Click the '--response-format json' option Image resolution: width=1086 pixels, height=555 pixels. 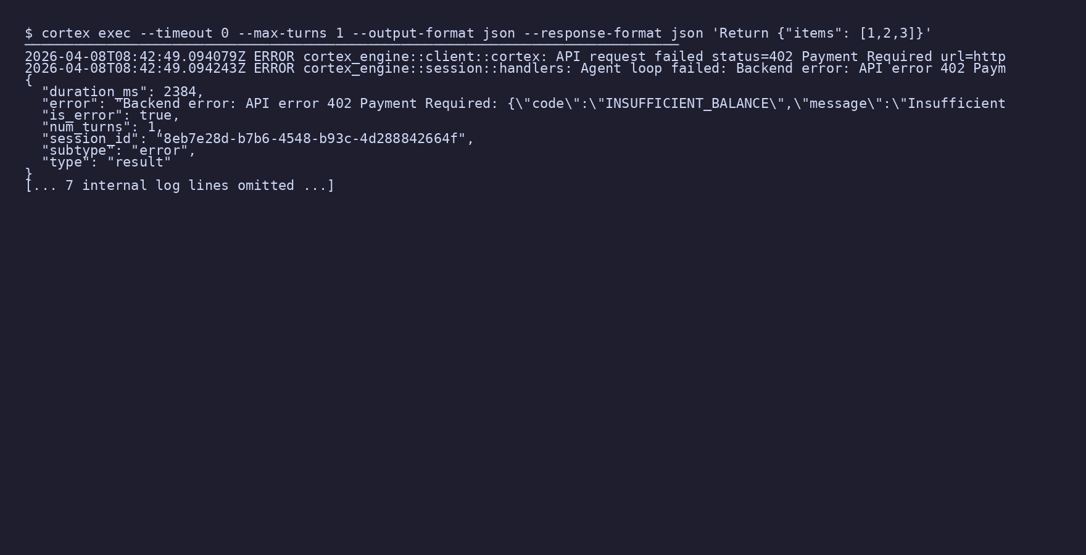pos(613,33)
